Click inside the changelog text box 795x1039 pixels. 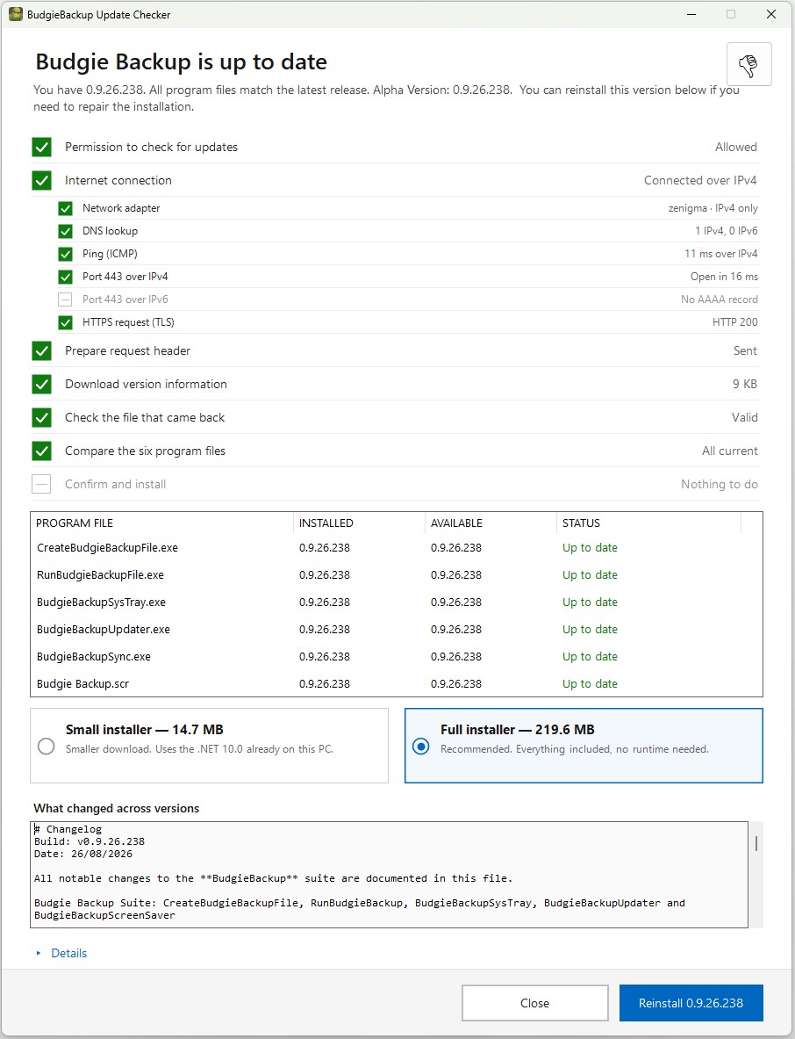pos(390,875)
